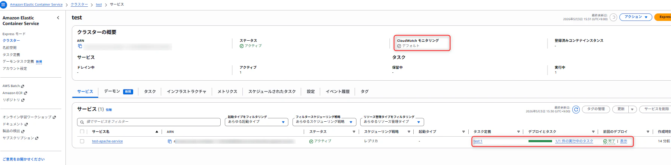Open 起動タイプ filter dropdown
The image size is (671, 165).
pos(256,122)
